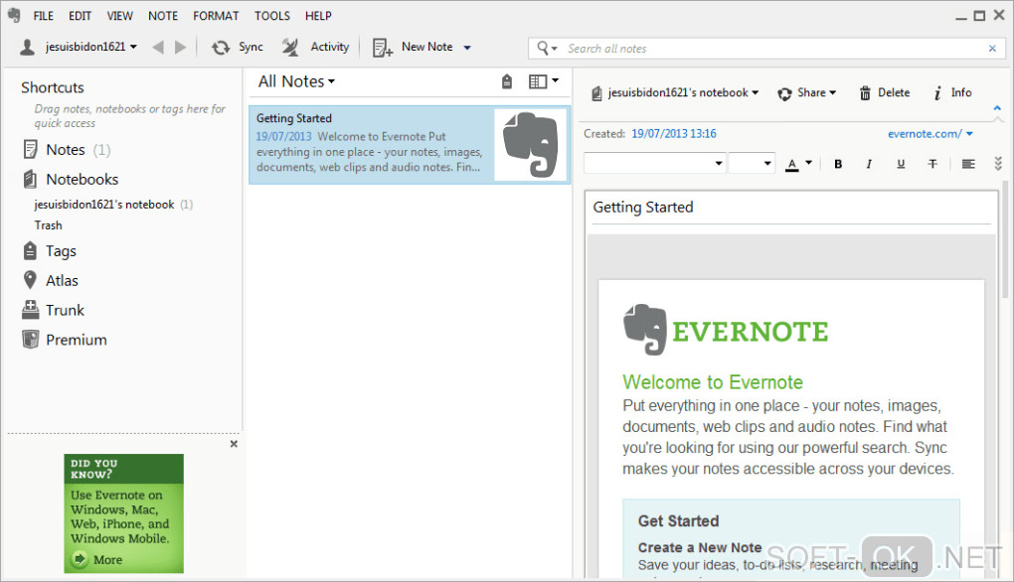Click More in the Did You Know ad
Image resolution: width=1014 pixels, height=582 pixels.
99,559
